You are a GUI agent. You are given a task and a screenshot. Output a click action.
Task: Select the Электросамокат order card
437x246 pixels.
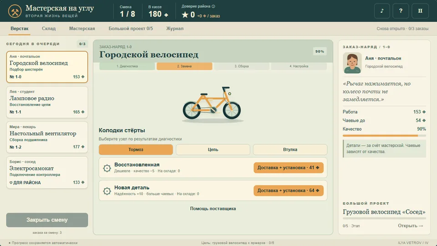click(x=47, y=172)
